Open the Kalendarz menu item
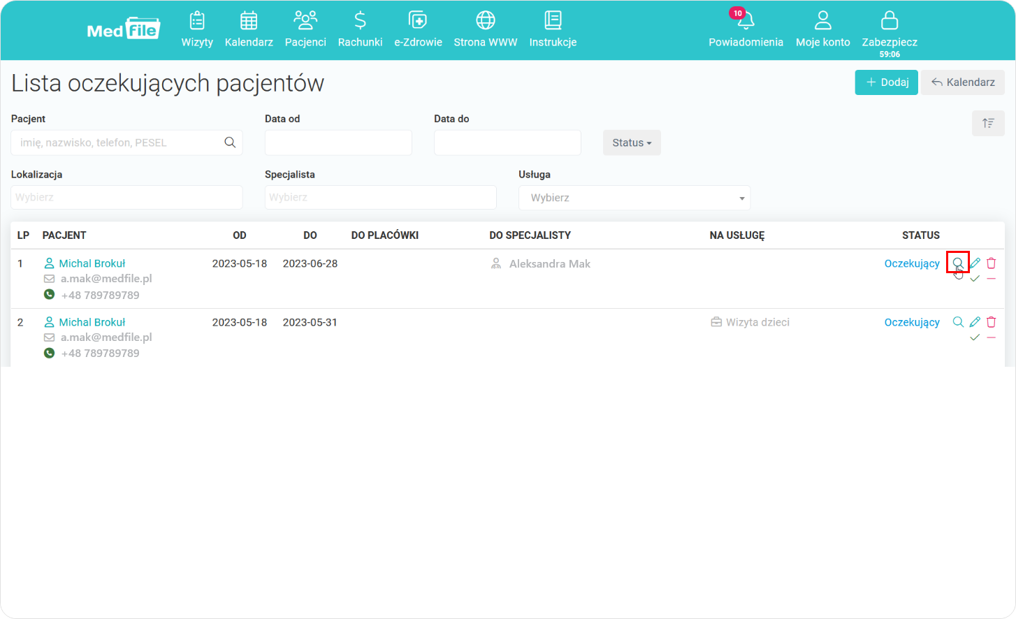The height and width of the screenshot is (619, 1016). [249, 29]
